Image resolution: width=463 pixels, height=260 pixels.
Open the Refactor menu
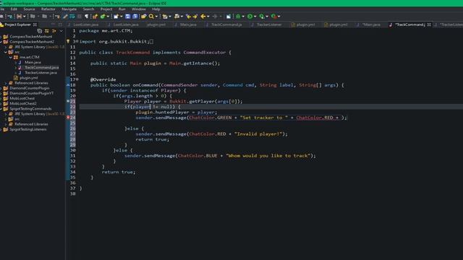(x=48, y=9)
